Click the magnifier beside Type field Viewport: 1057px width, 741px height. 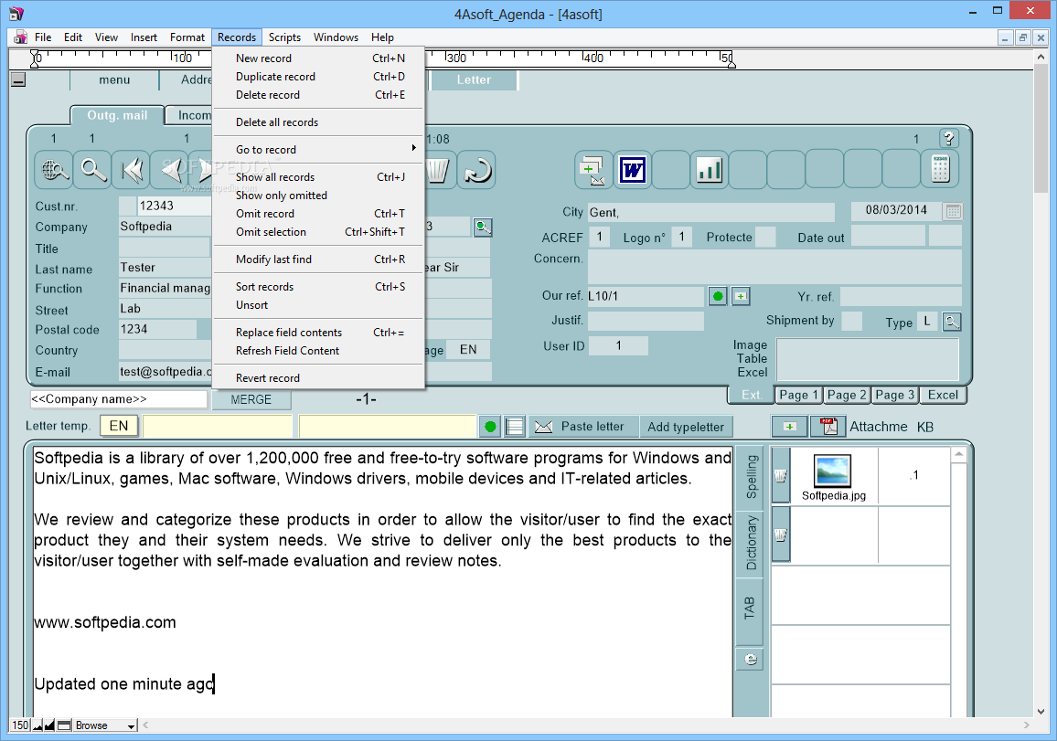951,322
